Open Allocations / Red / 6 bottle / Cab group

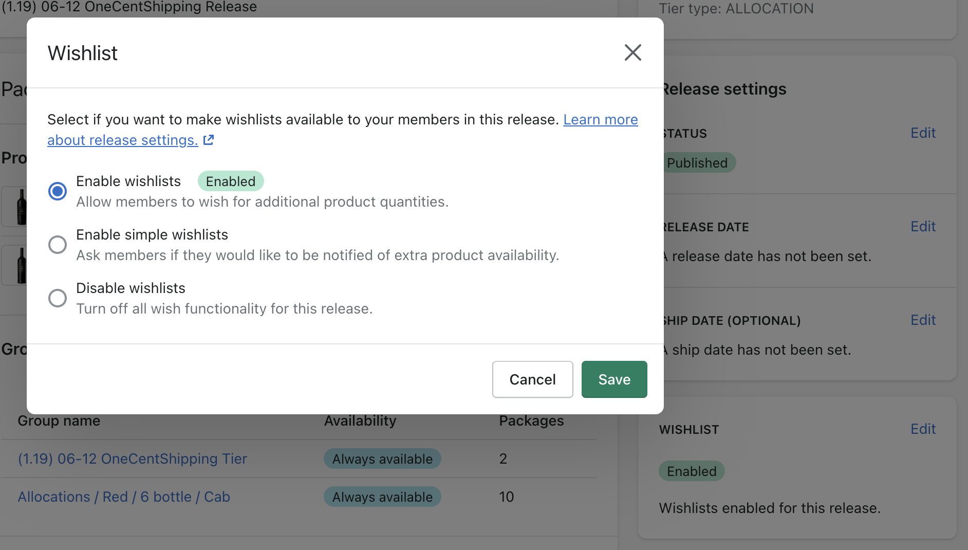point(124,497)
